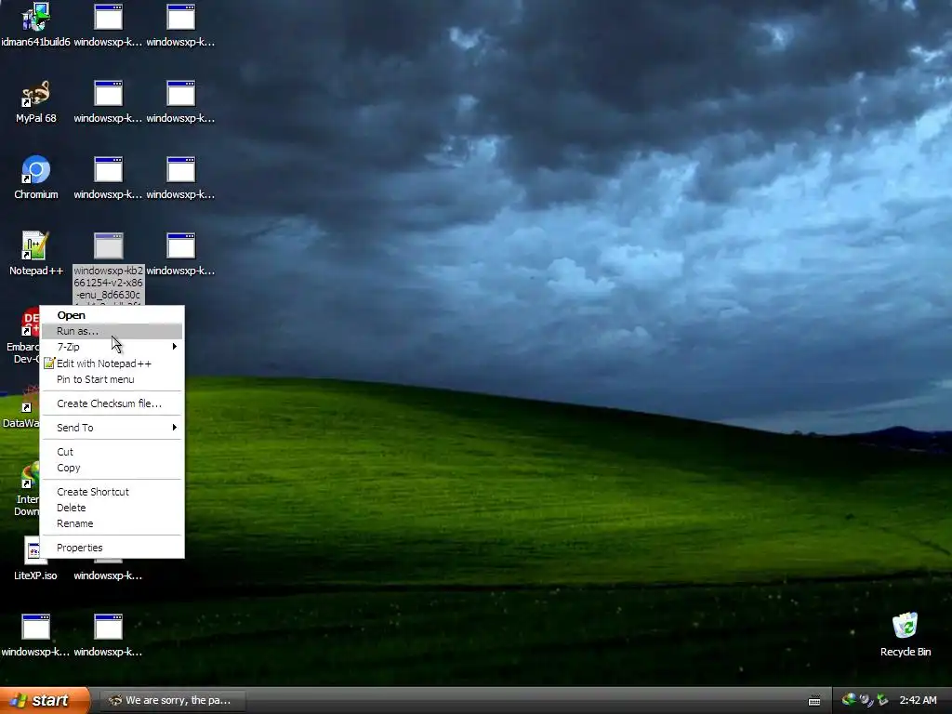Image resolution: width=952 pixels, height=714 pixels.
Task: Click the 2:42 AM taskbar clock
Action: [918, 700]
